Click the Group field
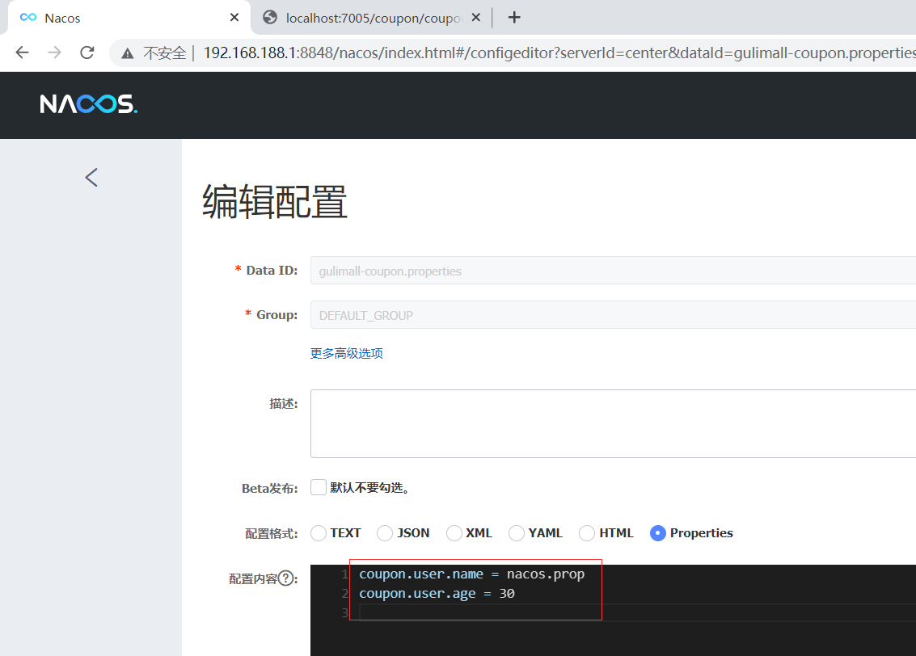The height and width of the screenshot is (656, 916). (x=613, y=315)
